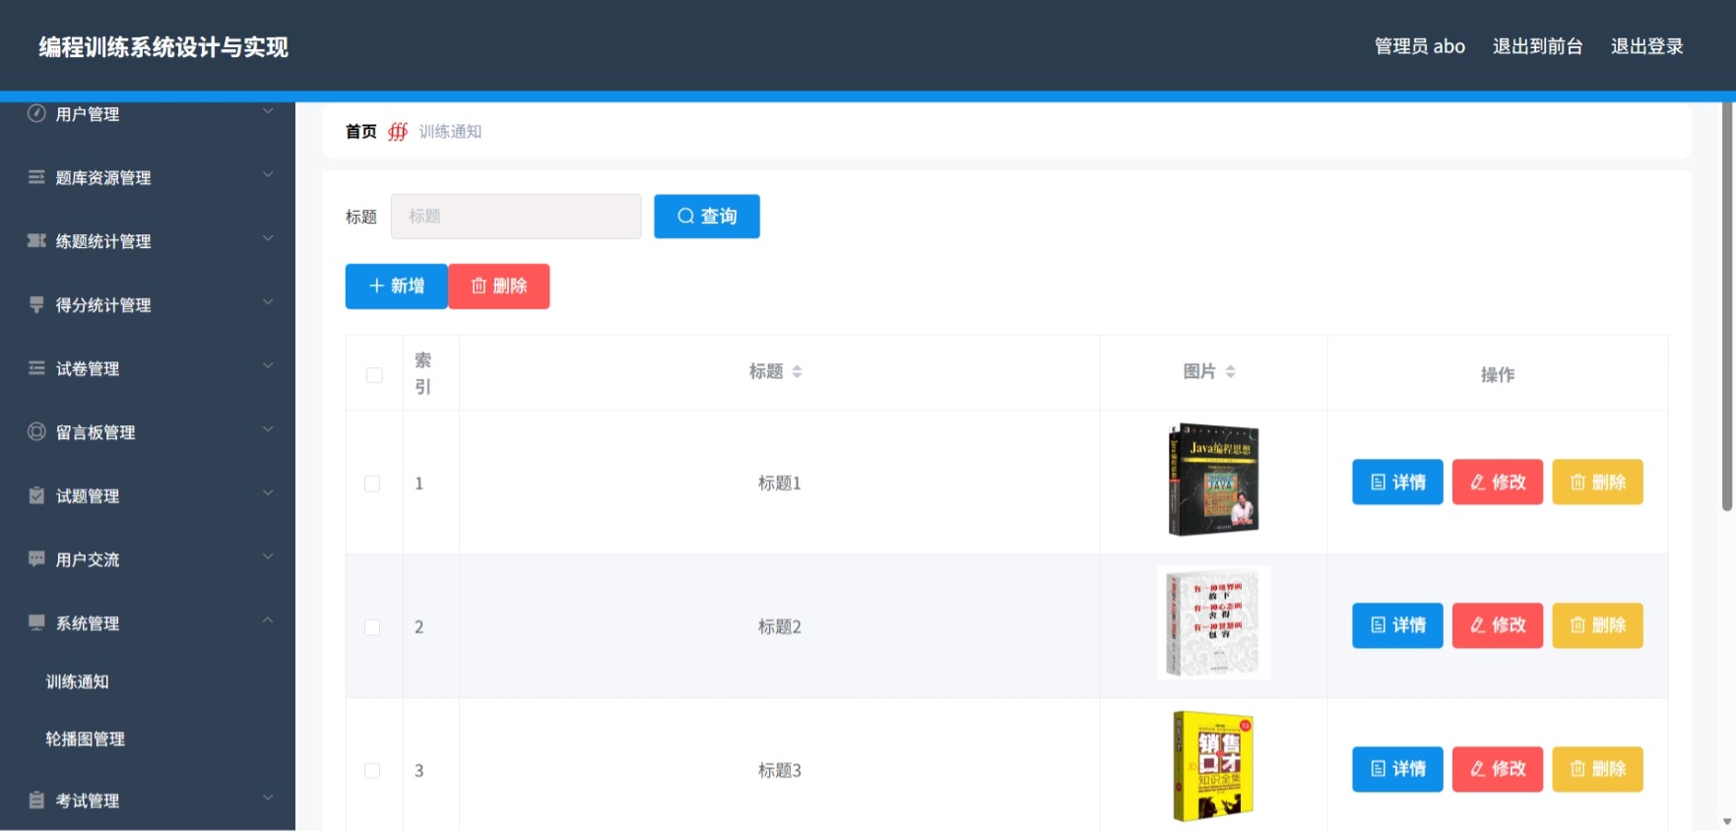Click the page vertical scrollbar thumb
The width and height of the screenshot is (1736, 831).
pyautogui.click(x=1727, y=306)
